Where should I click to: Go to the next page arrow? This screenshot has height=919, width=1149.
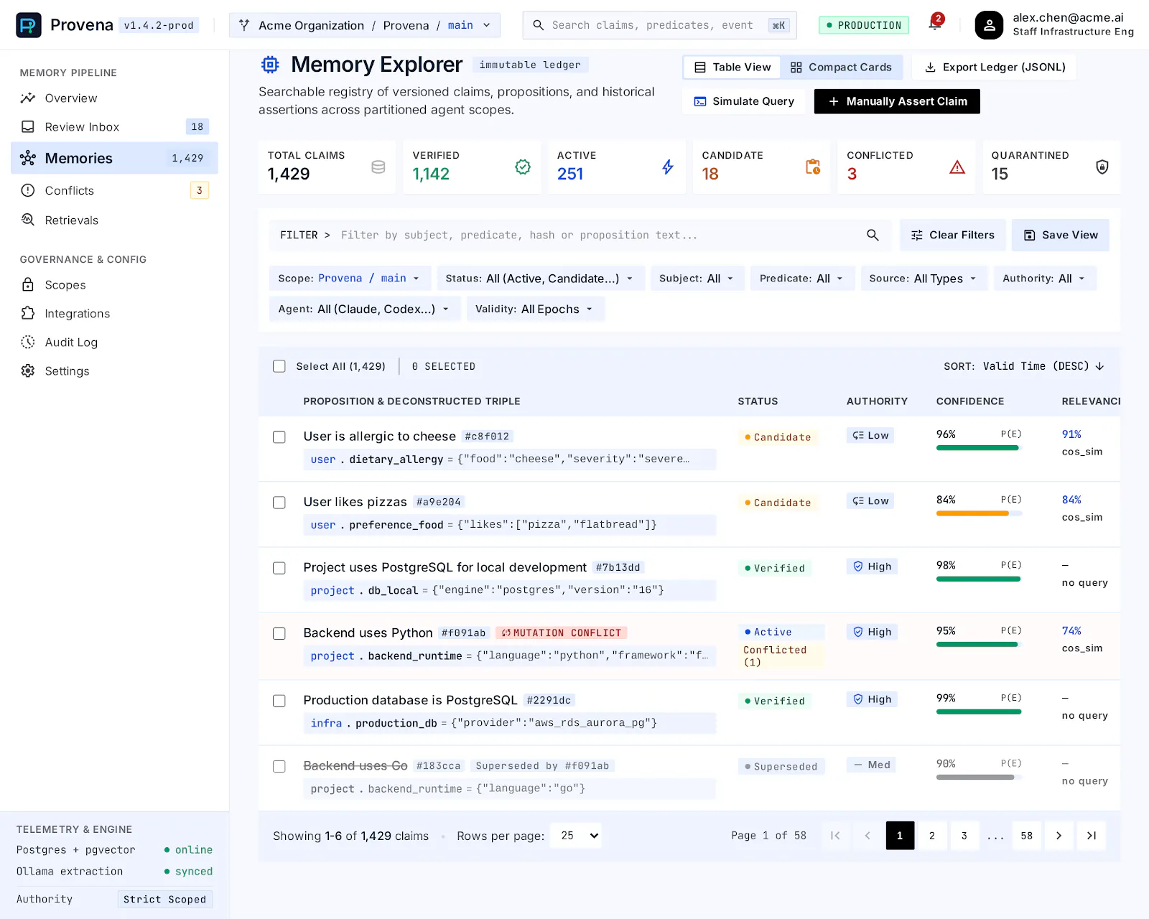coord(1059,836)
